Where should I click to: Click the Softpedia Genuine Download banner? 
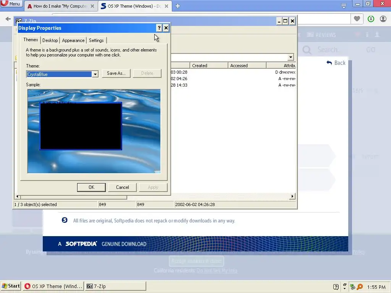195,244
